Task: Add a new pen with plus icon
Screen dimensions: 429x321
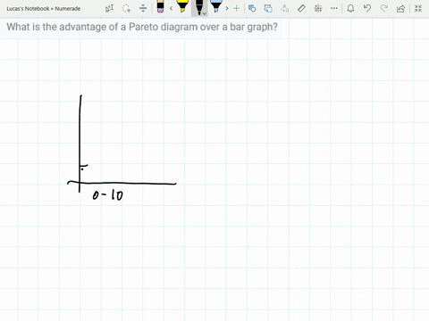Action: [x=237, y=8]
